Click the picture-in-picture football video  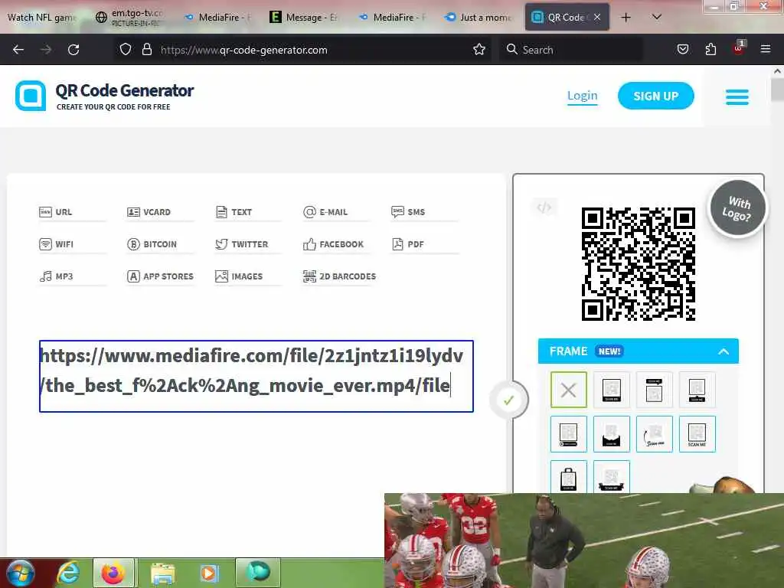click(584, 541)
